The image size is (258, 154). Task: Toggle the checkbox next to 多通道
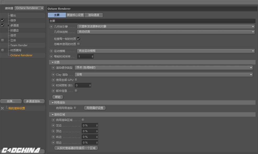2,25
